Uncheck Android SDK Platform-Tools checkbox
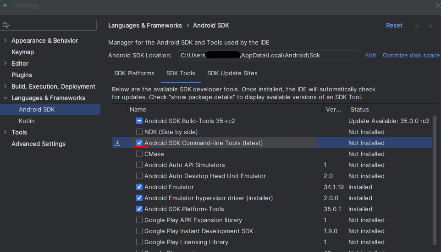Viewport: 441px width, 252px height. 139,209
